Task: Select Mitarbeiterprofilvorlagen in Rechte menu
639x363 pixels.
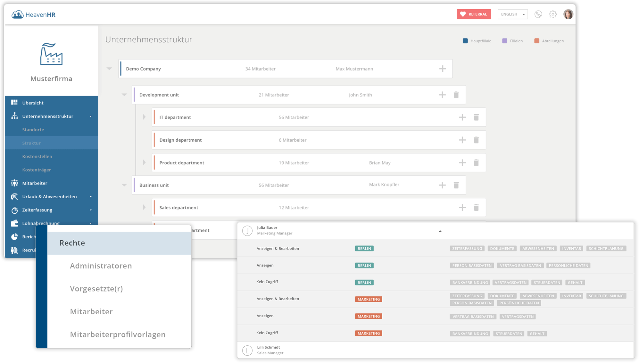Action: coord(118,334)
